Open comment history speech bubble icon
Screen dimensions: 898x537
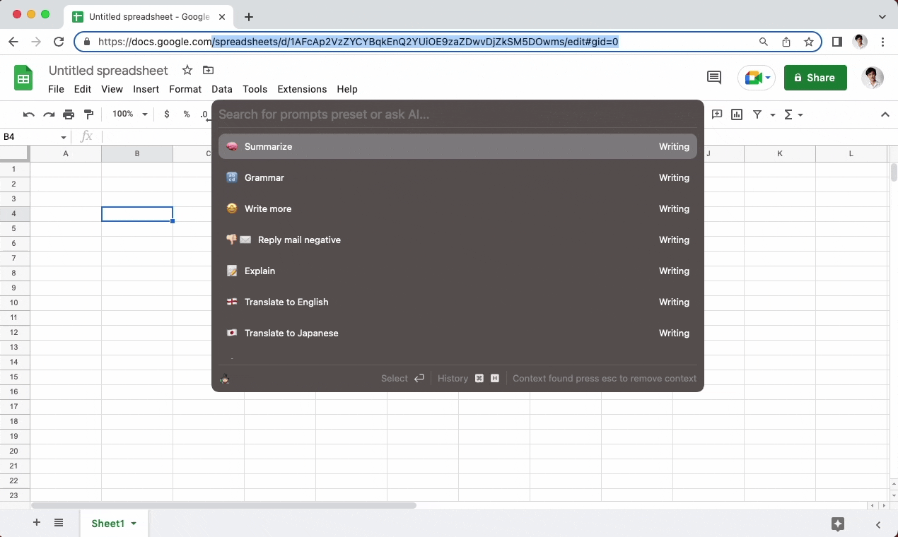pos(714,78)
